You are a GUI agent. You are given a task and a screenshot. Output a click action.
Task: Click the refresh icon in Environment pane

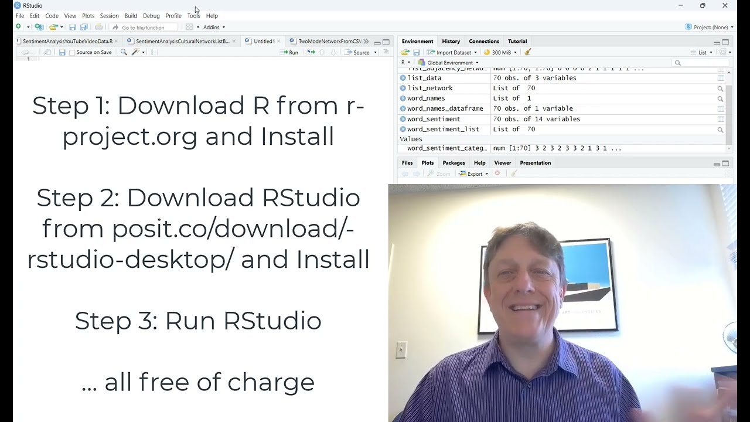tap(723, 52)
